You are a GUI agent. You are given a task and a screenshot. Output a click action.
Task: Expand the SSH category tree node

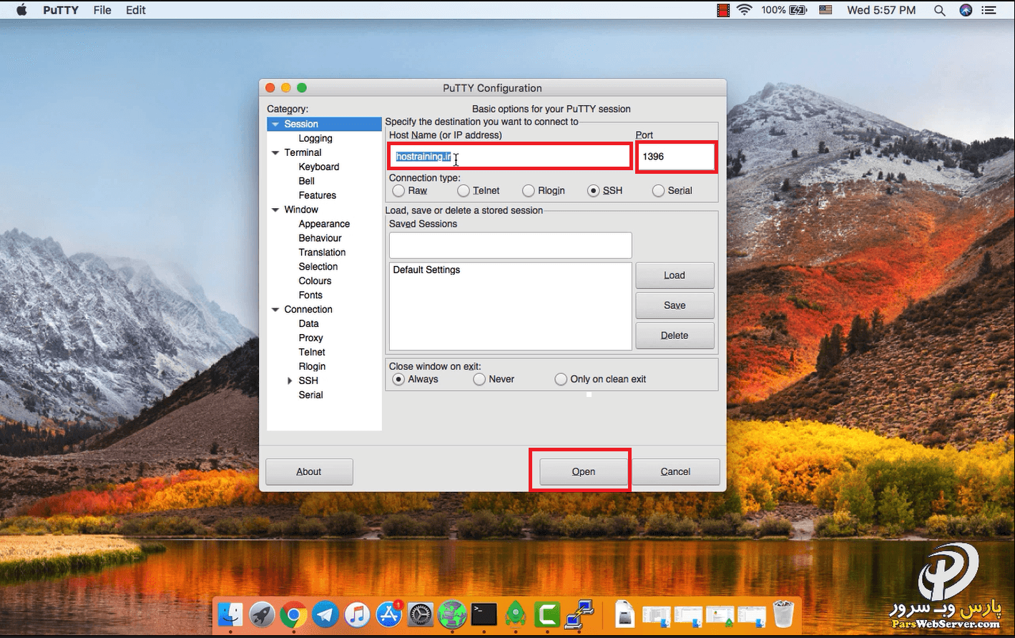(x=290, y=381)
